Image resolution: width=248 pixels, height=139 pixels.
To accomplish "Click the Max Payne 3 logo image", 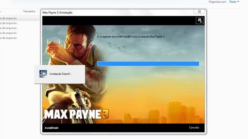I will [76, 114].
